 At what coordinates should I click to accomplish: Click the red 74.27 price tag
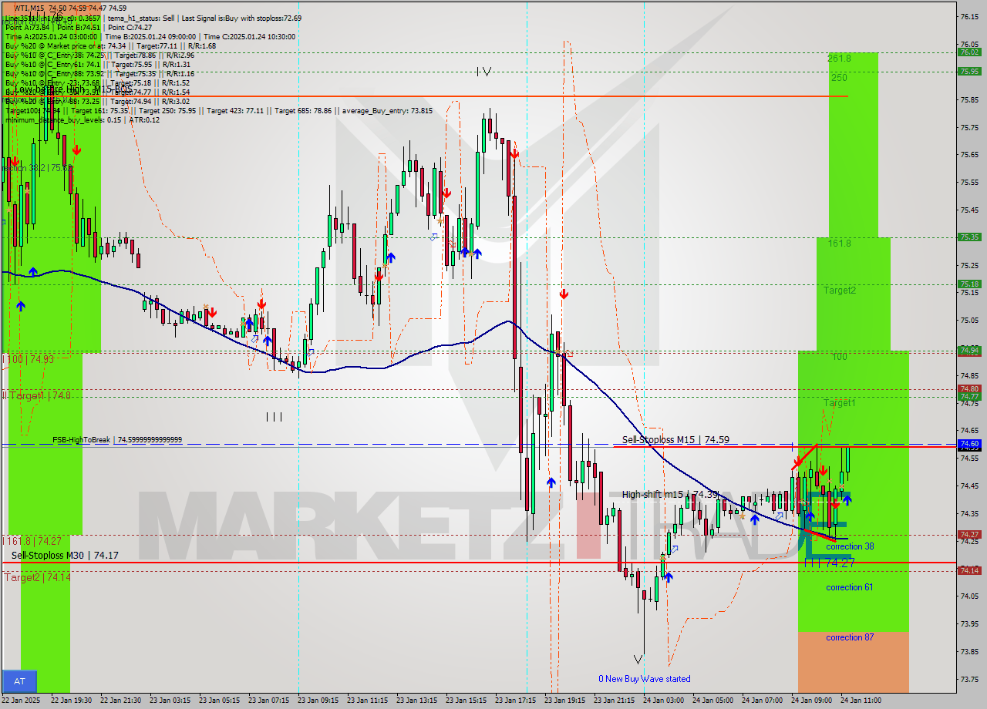pyautogui.click(x=969, y=534)
